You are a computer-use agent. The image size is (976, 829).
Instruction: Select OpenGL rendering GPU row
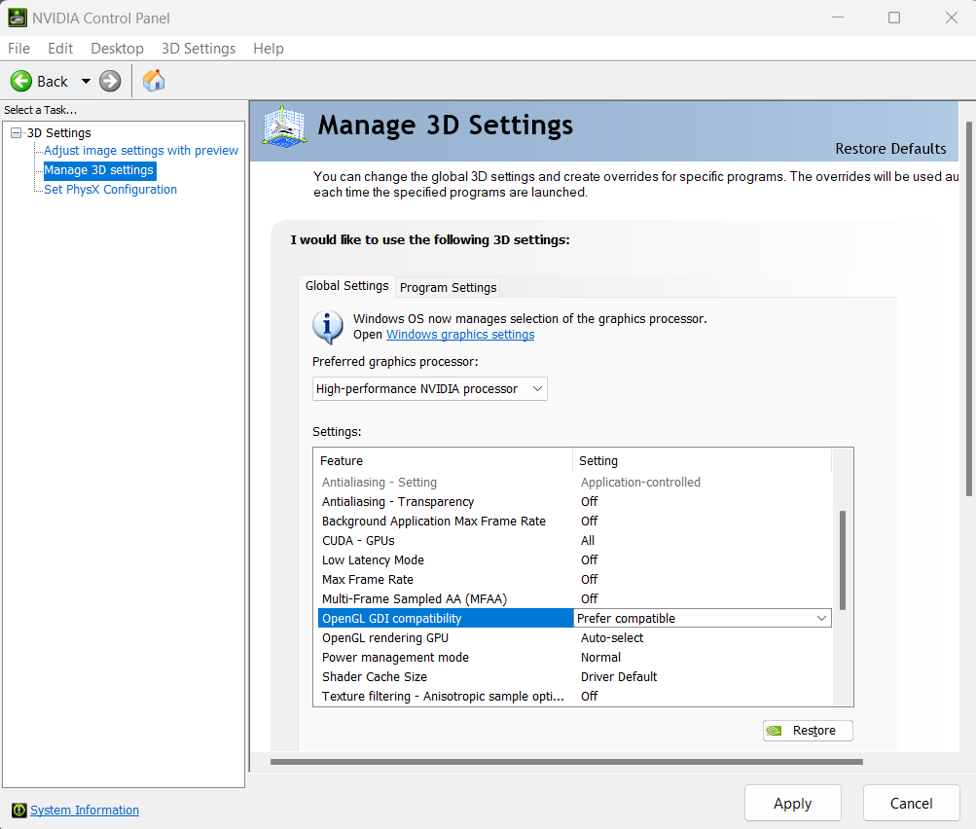(574, 638)
